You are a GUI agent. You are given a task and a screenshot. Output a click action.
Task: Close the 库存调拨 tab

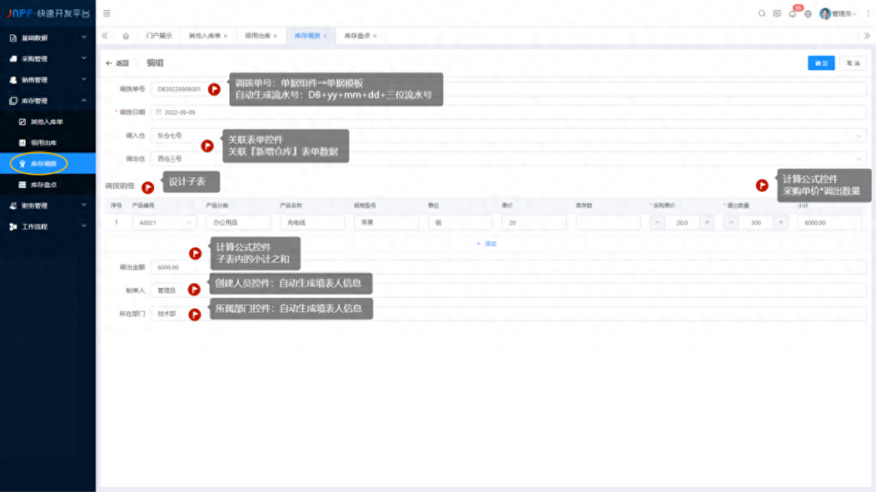coord(325,36)
